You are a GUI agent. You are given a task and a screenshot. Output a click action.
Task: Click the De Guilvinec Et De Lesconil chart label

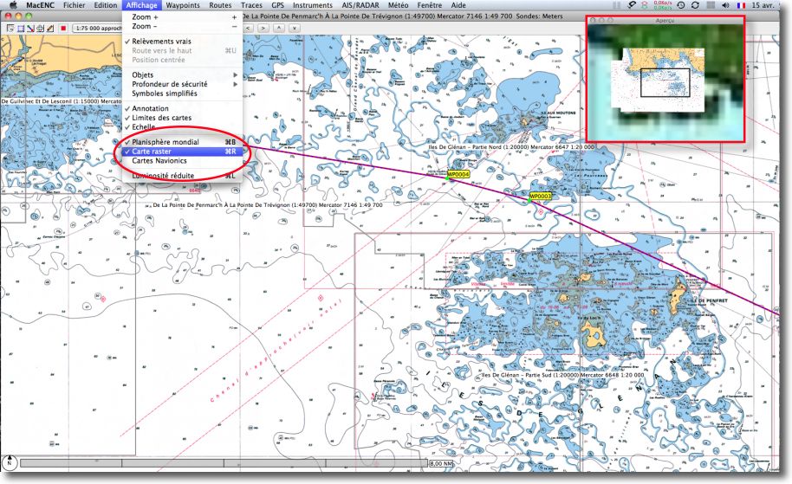[62, 101]
